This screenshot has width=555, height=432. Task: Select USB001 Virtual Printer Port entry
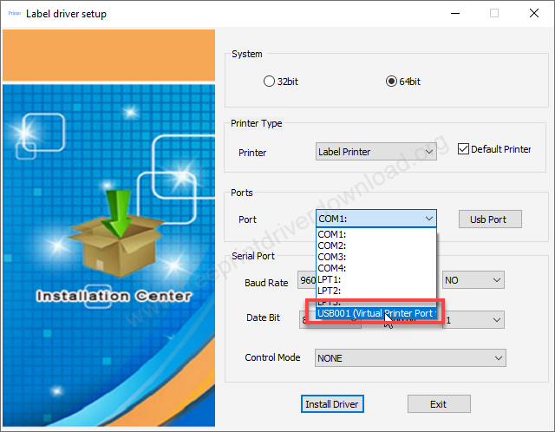click(375, 312)
